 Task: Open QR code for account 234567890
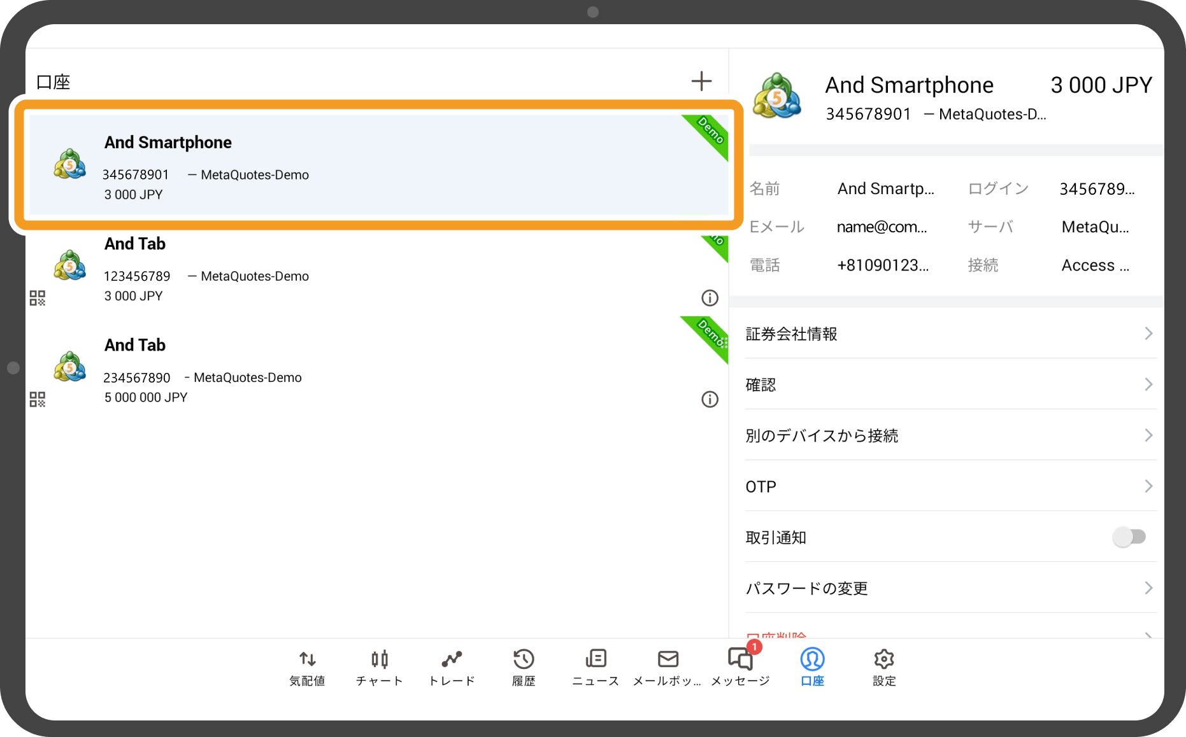(x=38, y=399)
